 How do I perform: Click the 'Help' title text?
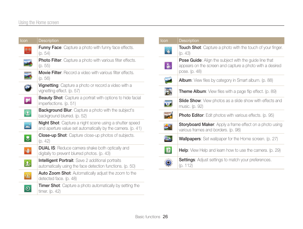pos(183,150)
